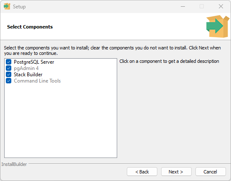Uncheck the PostgreSQL Server checkbox
This screenshot has height=181, width=231.
[8, 62]
